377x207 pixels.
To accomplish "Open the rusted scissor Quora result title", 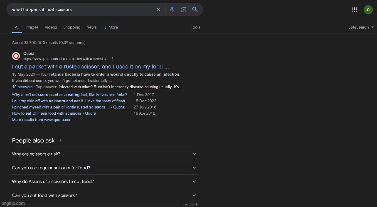I will pyautogui.click(x=90, y=67).
